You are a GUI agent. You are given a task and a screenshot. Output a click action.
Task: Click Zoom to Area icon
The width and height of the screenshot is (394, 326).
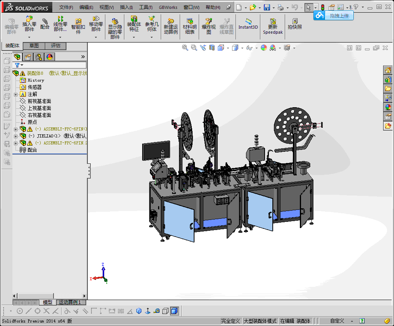tap(194, 48)
